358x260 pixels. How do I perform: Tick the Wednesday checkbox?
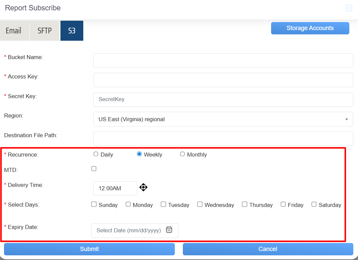point(200,204)
